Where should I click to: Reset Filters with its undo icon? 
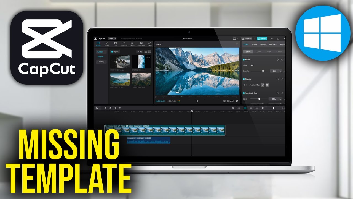pyautogui.click(x=277, y=59)
